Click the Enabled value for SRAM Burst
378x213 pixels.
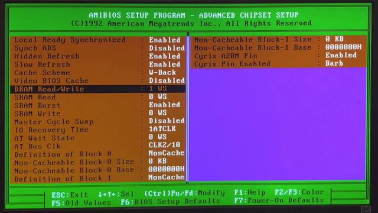click(165, 105)
